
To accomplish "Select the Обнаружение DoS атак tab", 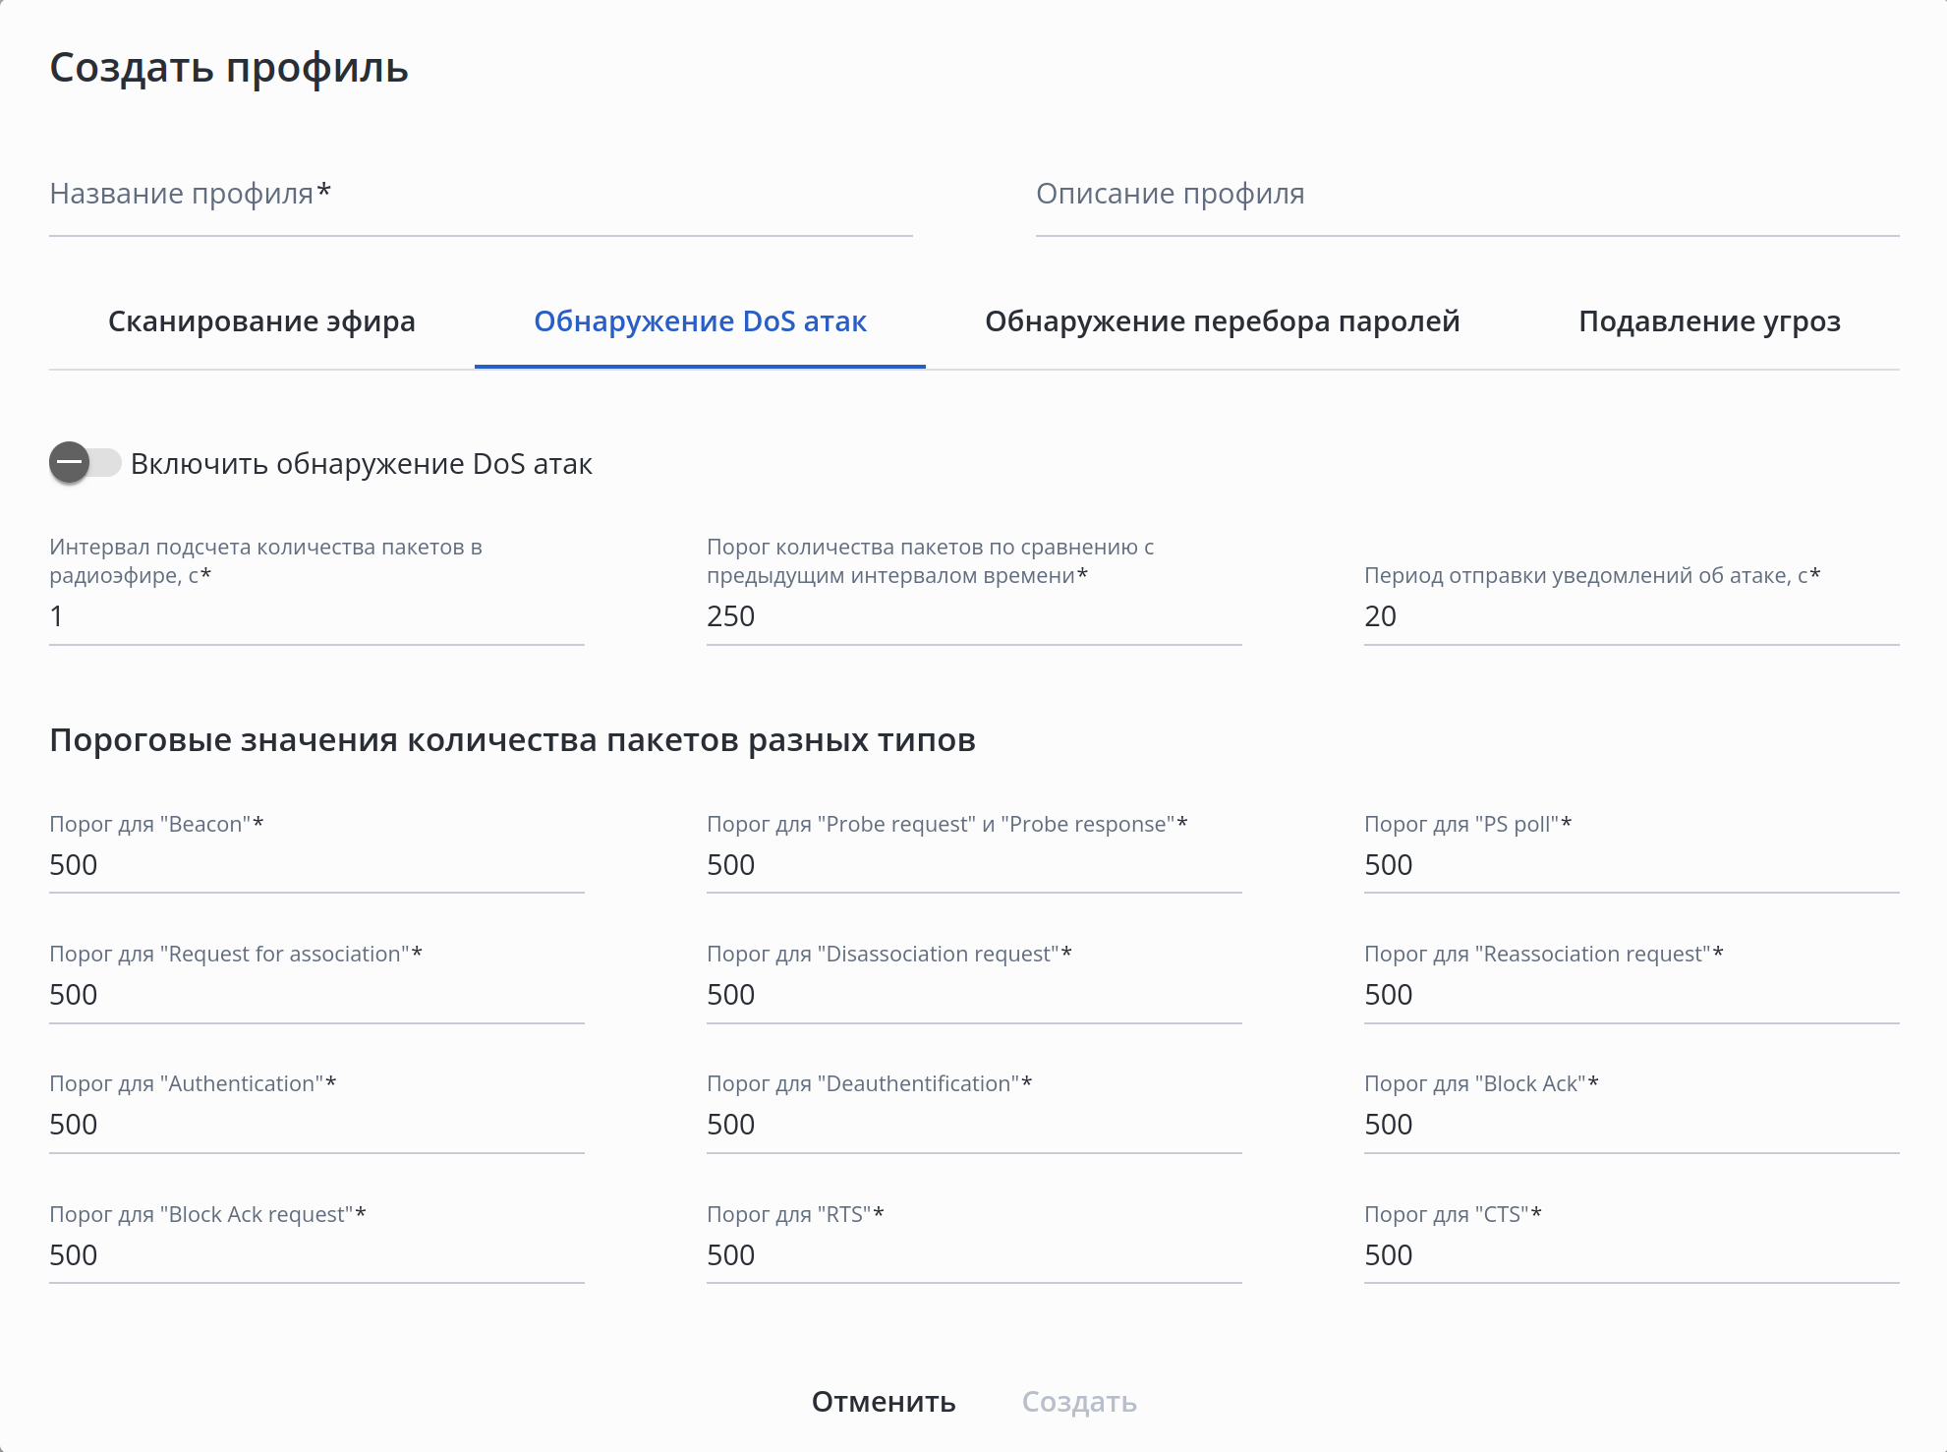I will 700,321.
